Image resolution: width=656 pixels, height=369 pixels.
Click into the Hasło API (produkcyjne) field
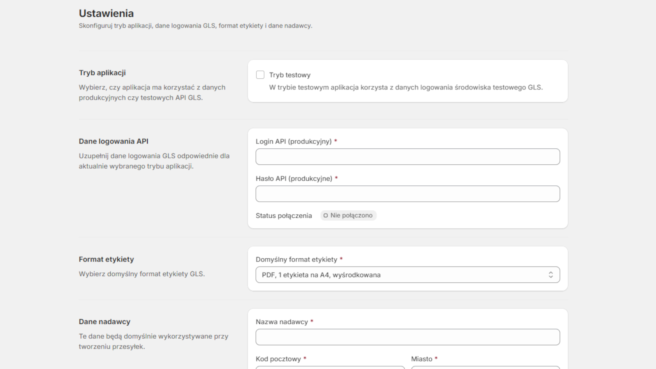408,194
